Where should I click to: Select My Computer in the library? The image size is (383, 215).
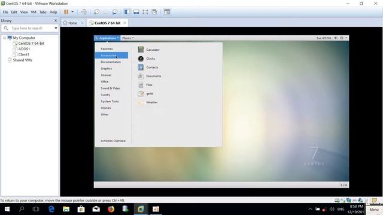[24, 38]
